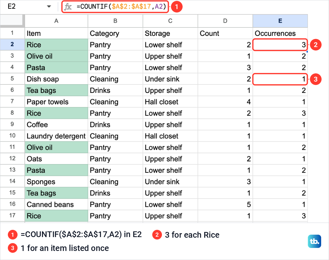Select the "Rice" cell in row 17
The image size is (329, 260).
pos(56,216)
